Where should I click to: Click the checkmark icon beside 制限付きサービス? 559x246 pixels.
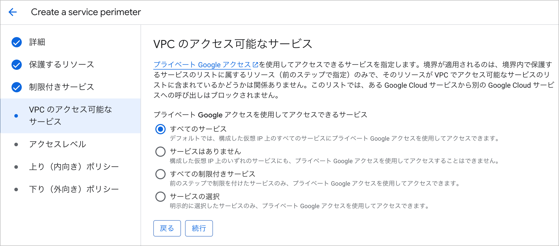(17, 87)
